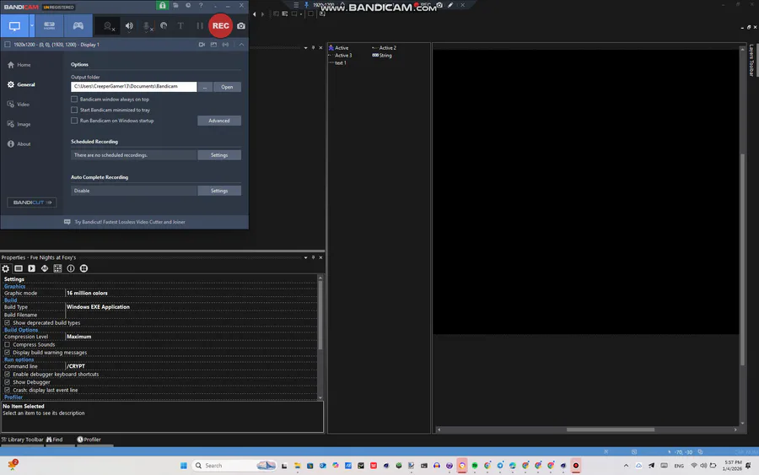Click the pause recording icon
Screen dimensions: 759x475
pyautogui.click(x=199, y=26)
